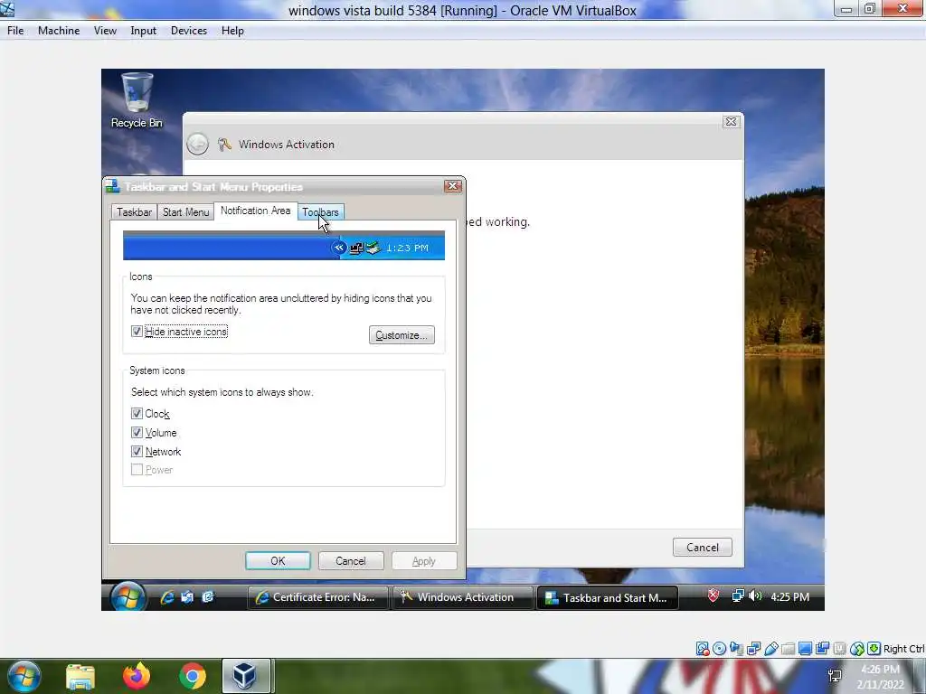
Task: Click the Taskbar and Start Menu taskbar button
Action: coord(608,598)
